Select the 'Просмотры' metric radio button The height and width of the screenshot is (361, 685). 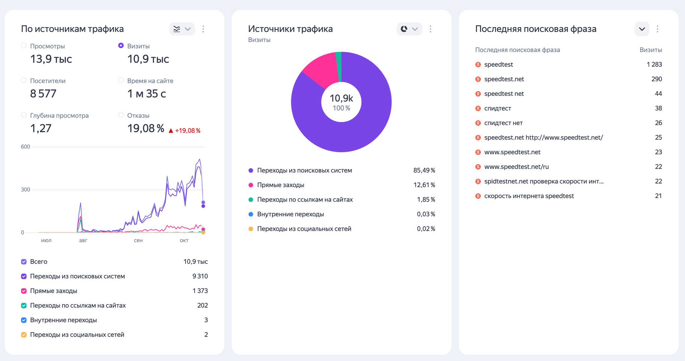click(x=24, y=46)
